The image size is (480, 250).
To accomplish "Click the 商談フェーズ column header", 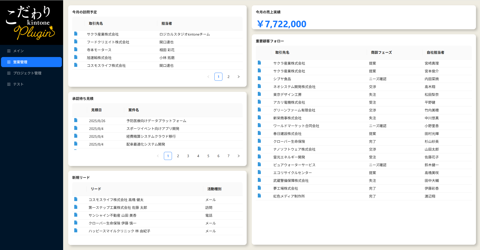I will click(381, 52).
